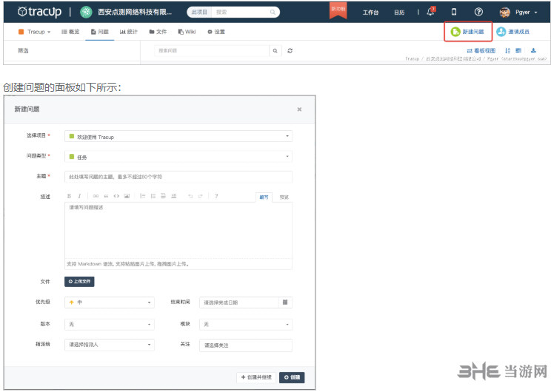Redo last edit in description editor
This screenshot has height=392, width=551.
pos(201,196)
